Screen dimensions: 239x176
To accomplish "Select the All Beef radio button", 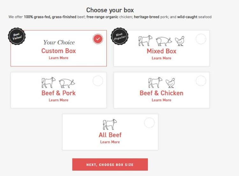I will (x=149, y=123).
